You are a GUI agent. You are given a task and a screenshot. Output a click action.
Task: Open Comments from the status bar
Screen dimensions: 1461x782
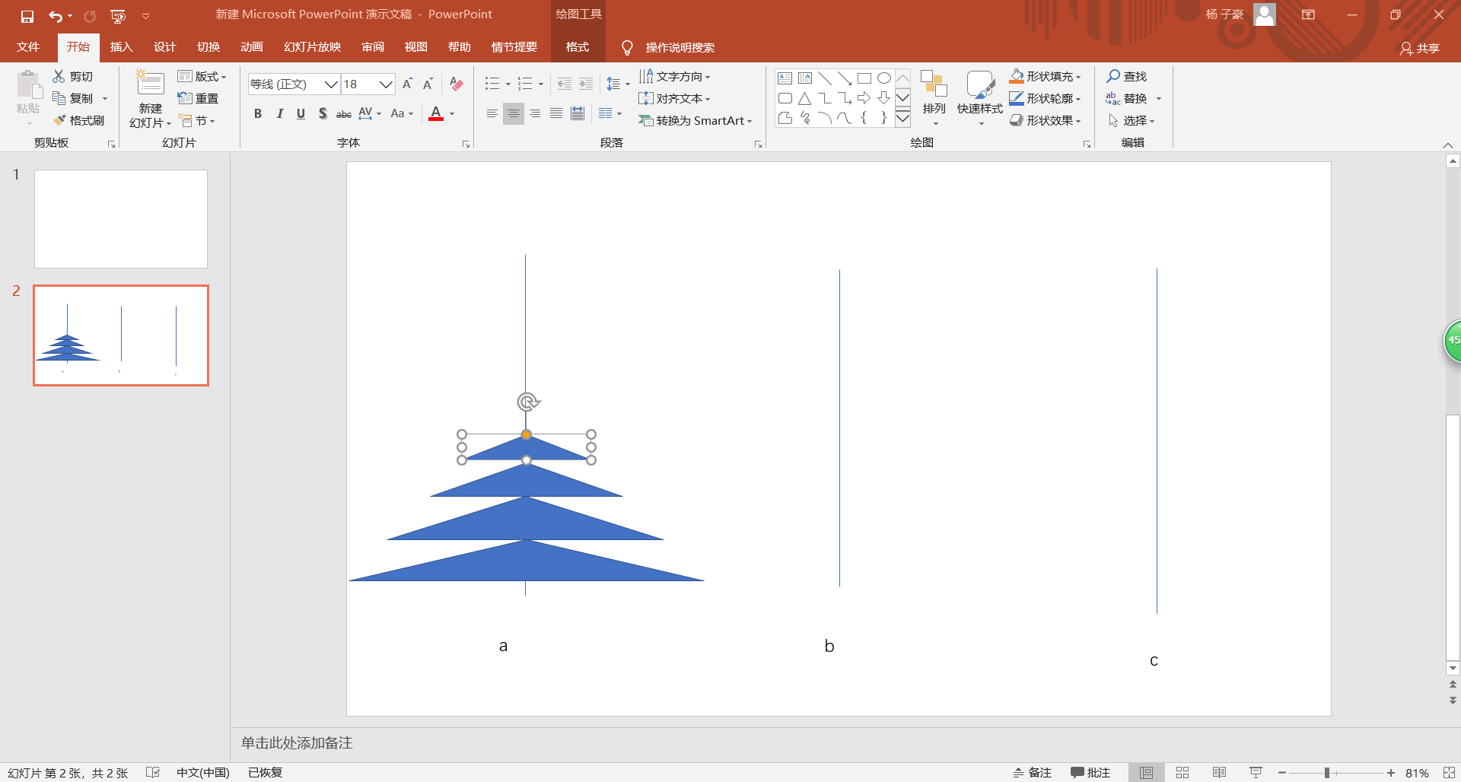pyautogui.click(x=1090, y=773)
